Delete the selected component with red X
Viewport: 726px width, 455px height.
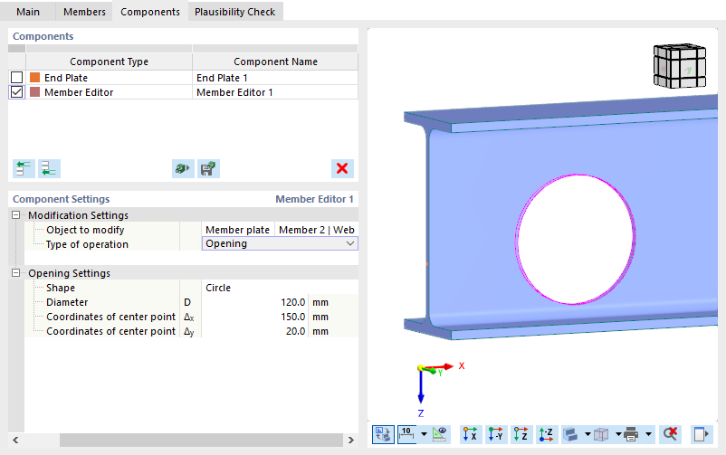click(x=342, y=168)
